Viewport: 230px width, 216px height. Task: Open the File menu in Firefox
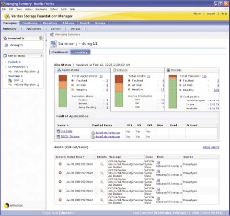click(4, 9)
